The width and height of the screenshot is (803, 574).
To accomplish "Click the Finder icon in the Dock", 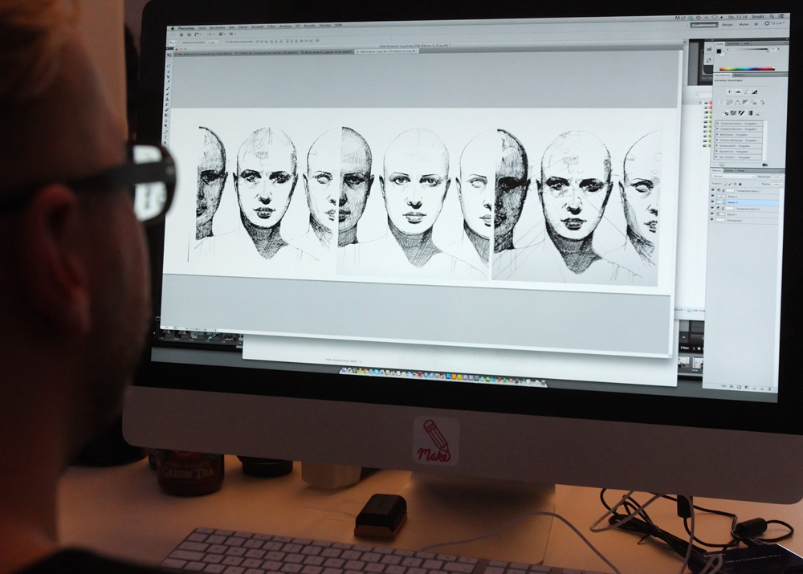I will point(344,370).
